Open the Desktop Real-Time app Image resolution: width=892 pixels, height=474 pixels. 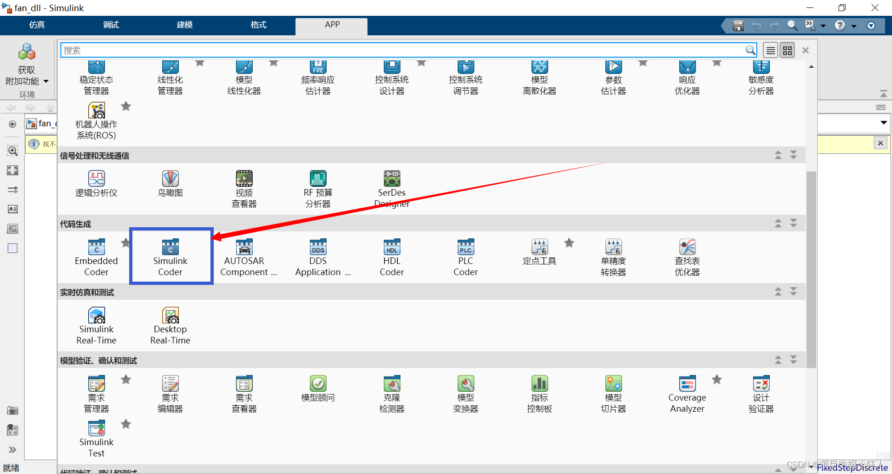tap(171, 325)
